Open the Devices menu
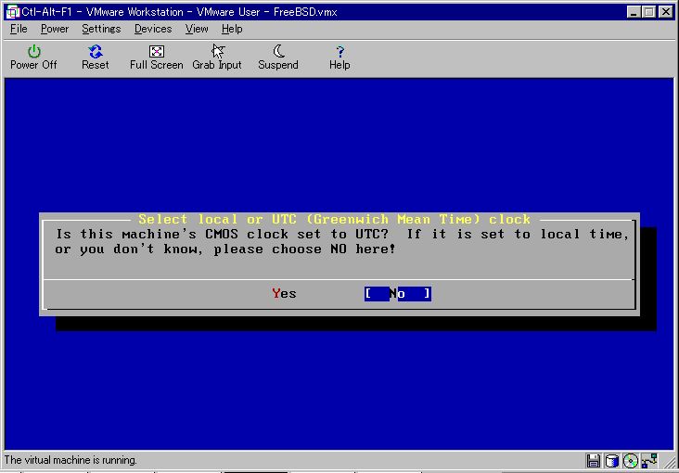This screenshot has width=679, height=473. [153, 29]
